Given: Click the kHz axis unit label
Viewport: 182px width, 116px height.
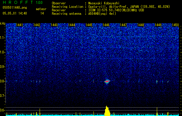Looking at the screenshot, I should tap(3, 23).
